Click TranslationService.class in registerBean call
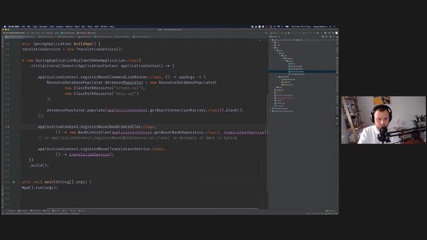This screenshot has height=240, width=427. (x=136, y=149)
